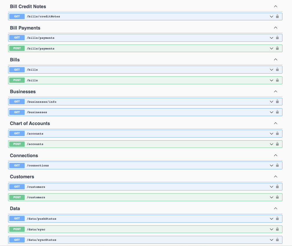Click the lock icon on POST /bills/payments
This screenshot has width=292, height=246.
pyautogui.click(x=277, y=48)
